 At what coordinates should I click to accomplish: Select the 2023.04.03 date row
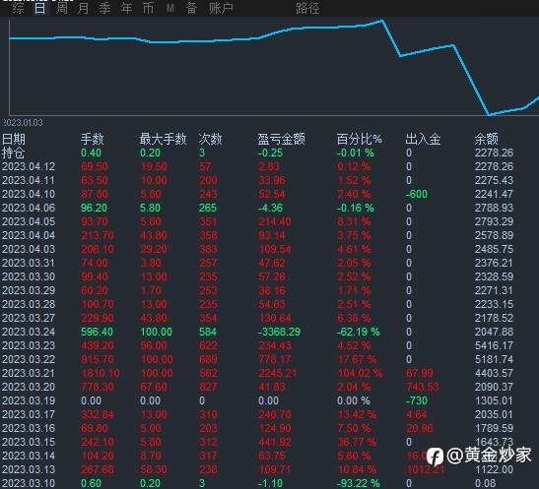(29, 249)
